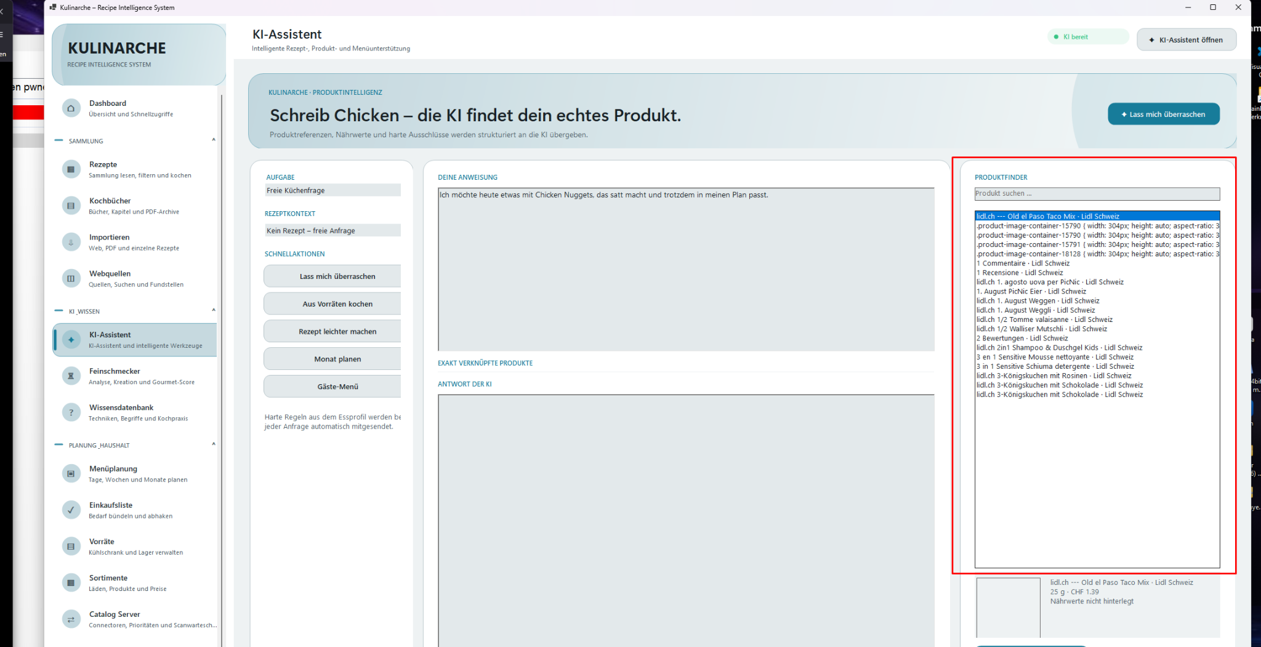Open the Feinschmecker icon
1261x647 pixels.
pos(71,376)
